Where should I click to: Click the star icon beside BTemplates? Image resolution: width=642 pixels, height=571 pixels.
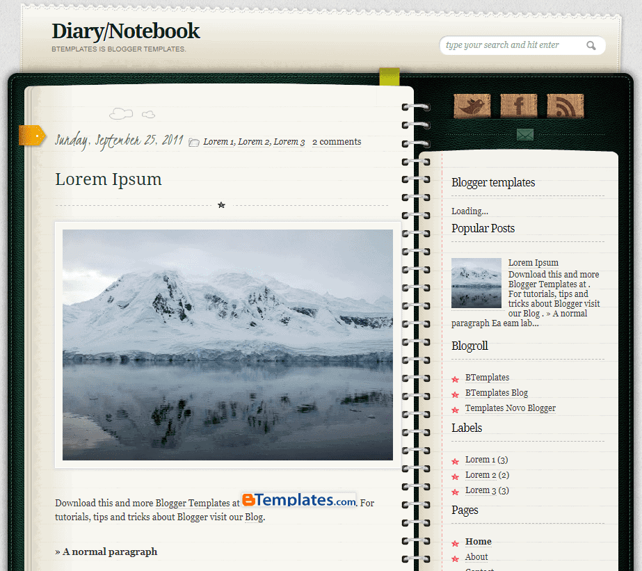click(455, 380)
